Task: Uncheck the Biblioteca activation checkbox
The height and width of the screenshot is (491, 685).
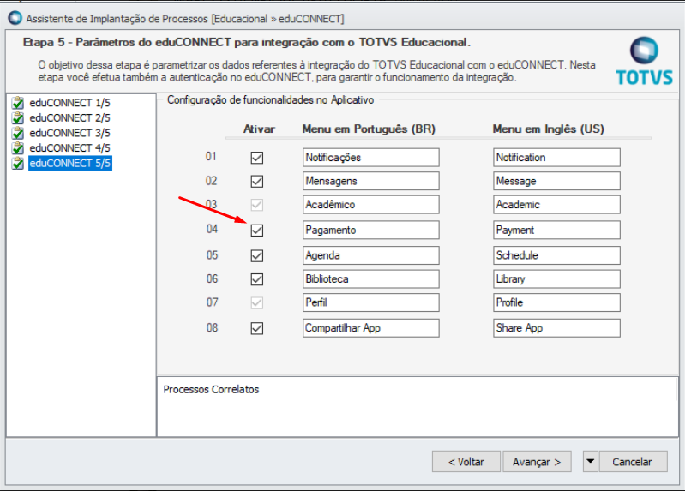Action: click(x=257, y=279)
